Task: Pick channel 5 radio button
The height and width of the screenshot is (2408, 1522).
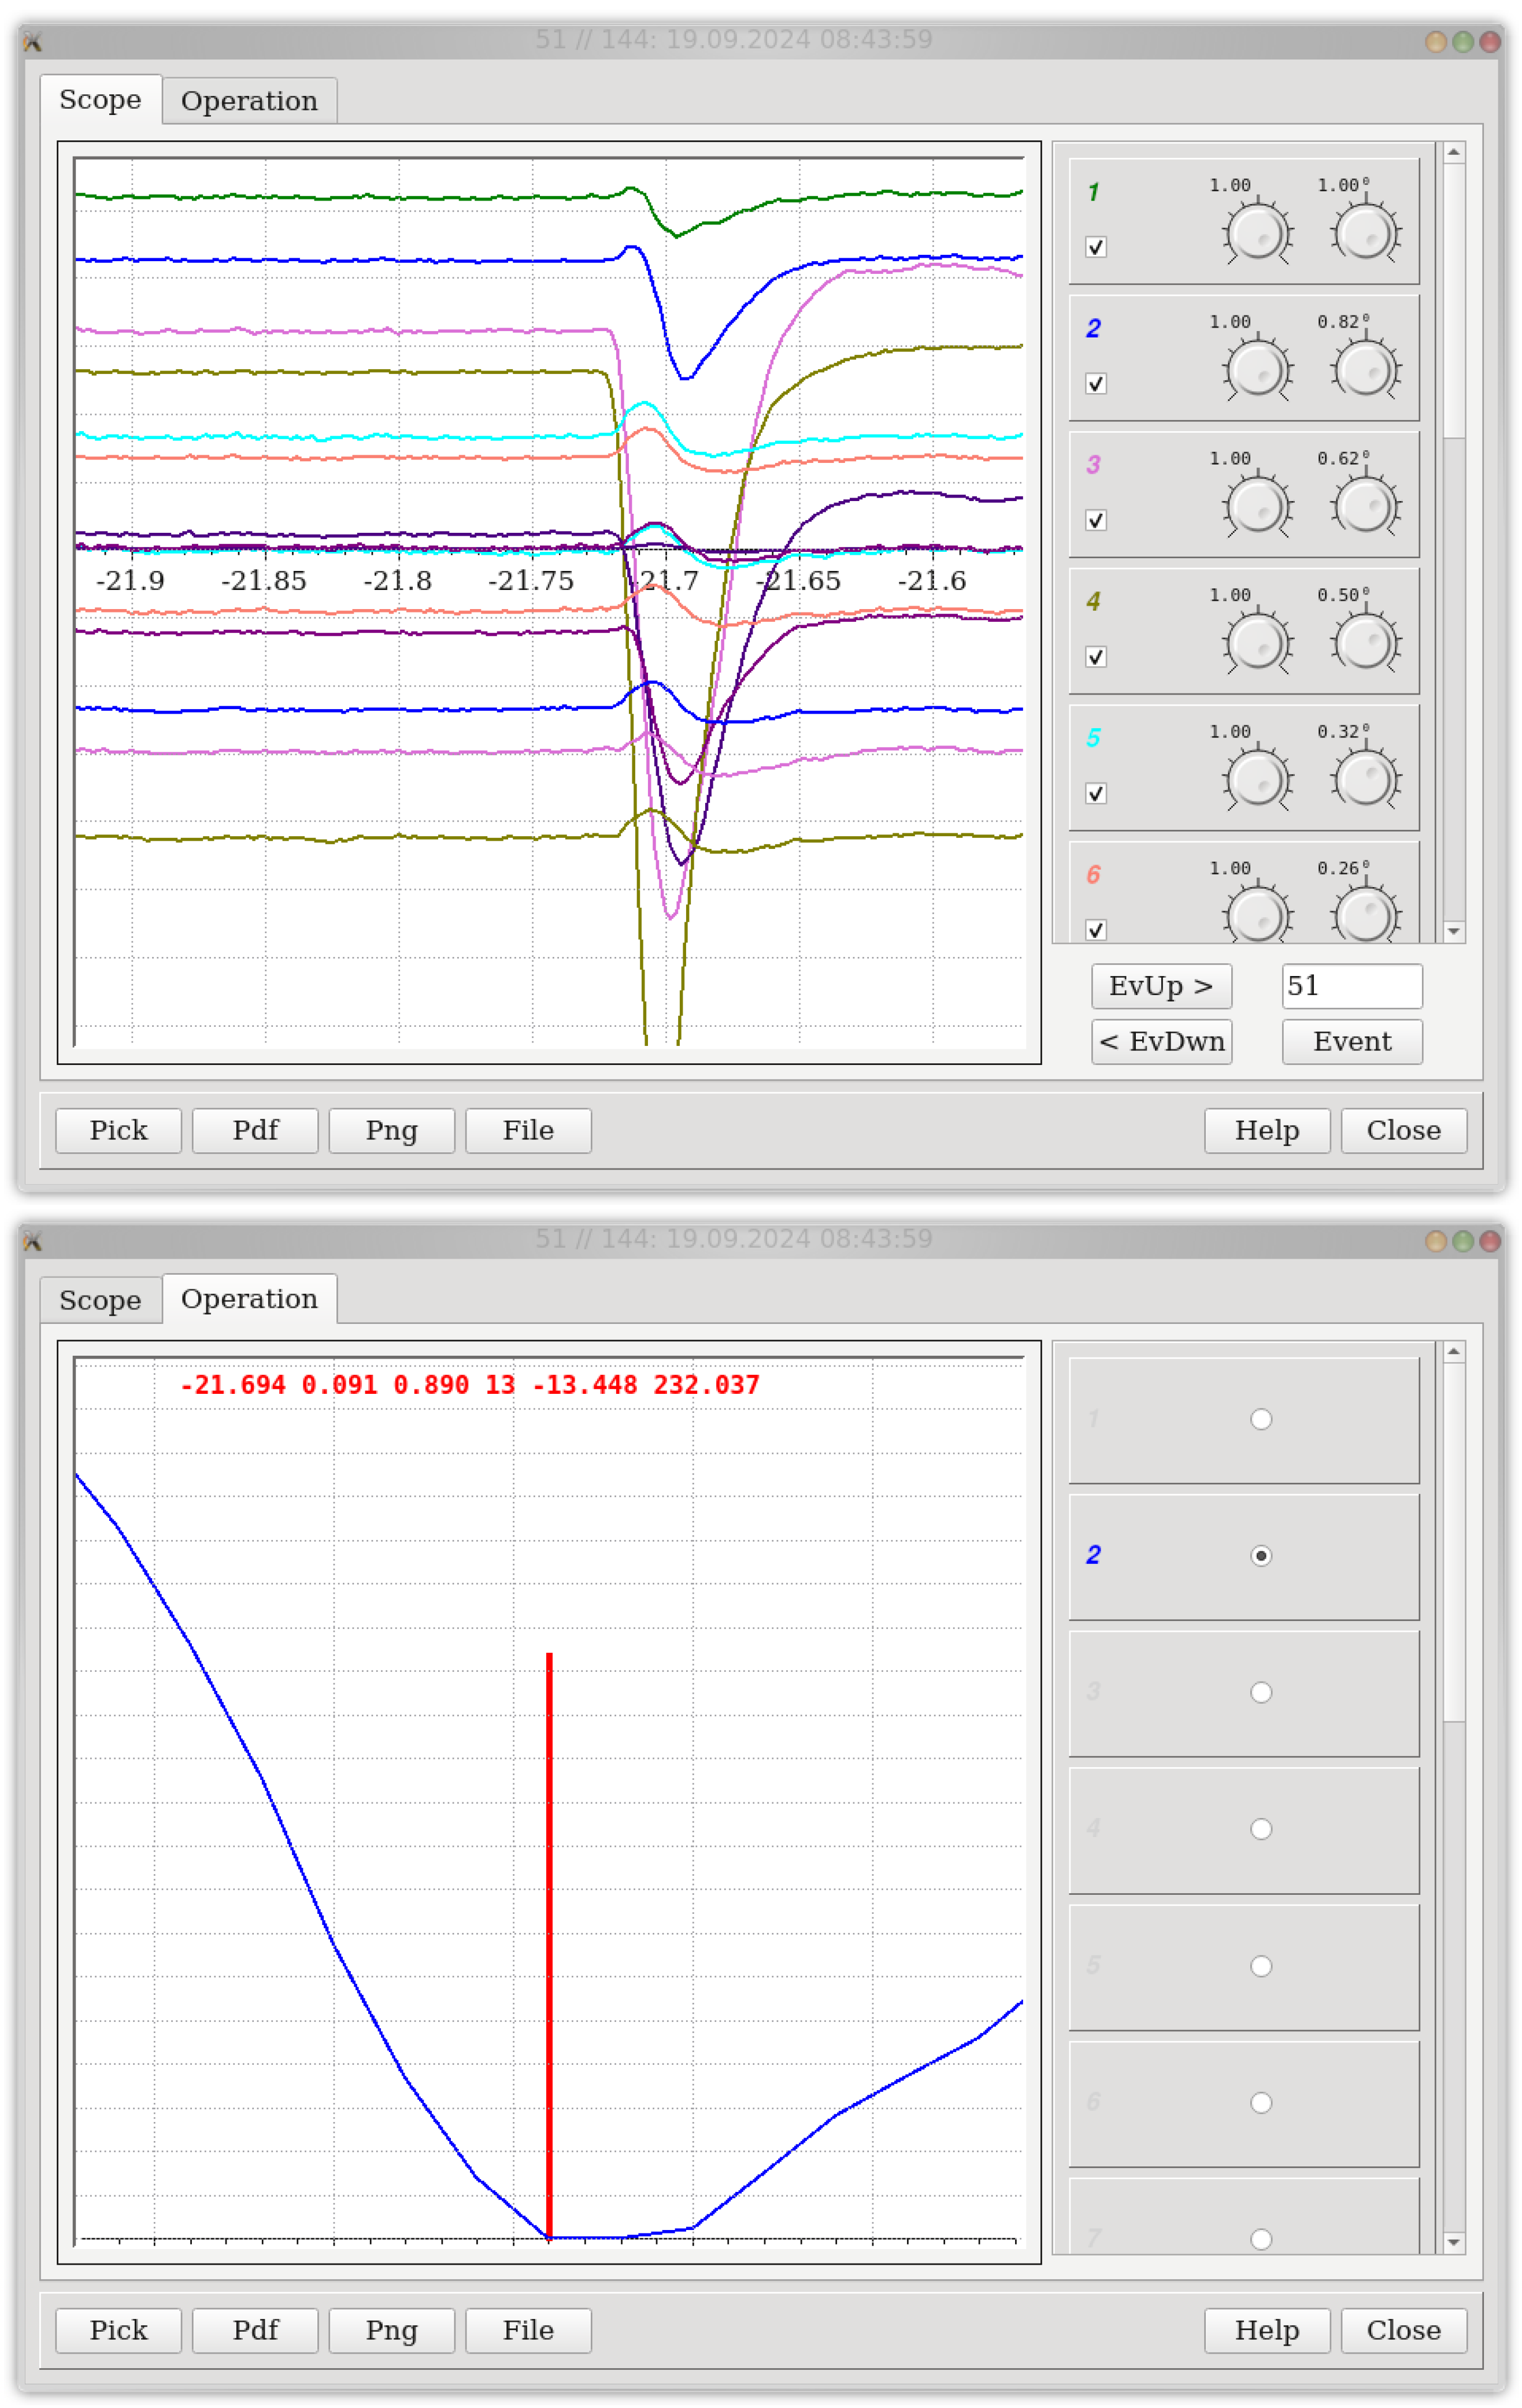Action: click(x=1261, y=1966)
